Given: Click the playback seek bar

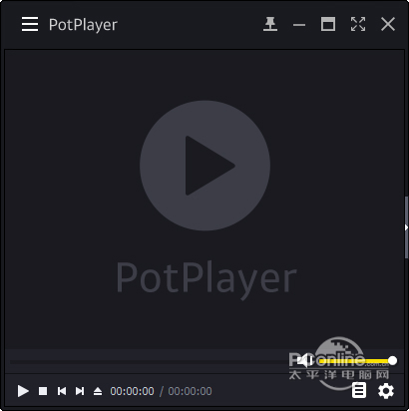Looking at the screenshot, I should (x=150, y=361).
